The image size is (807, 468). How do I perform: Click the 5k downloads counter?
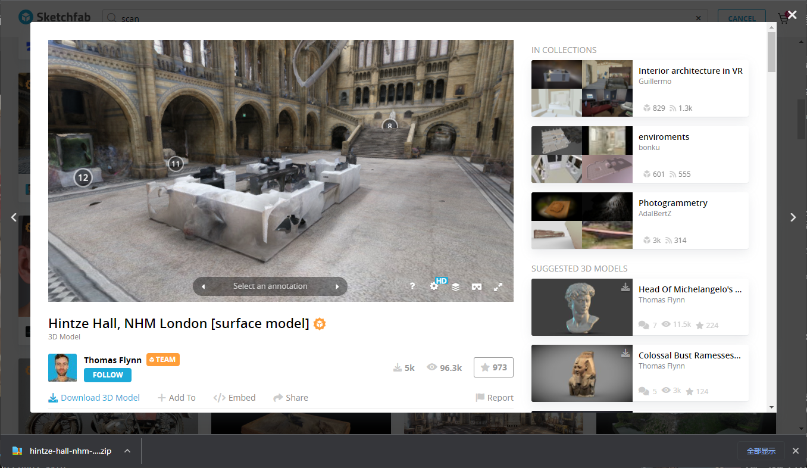[404, 368]
